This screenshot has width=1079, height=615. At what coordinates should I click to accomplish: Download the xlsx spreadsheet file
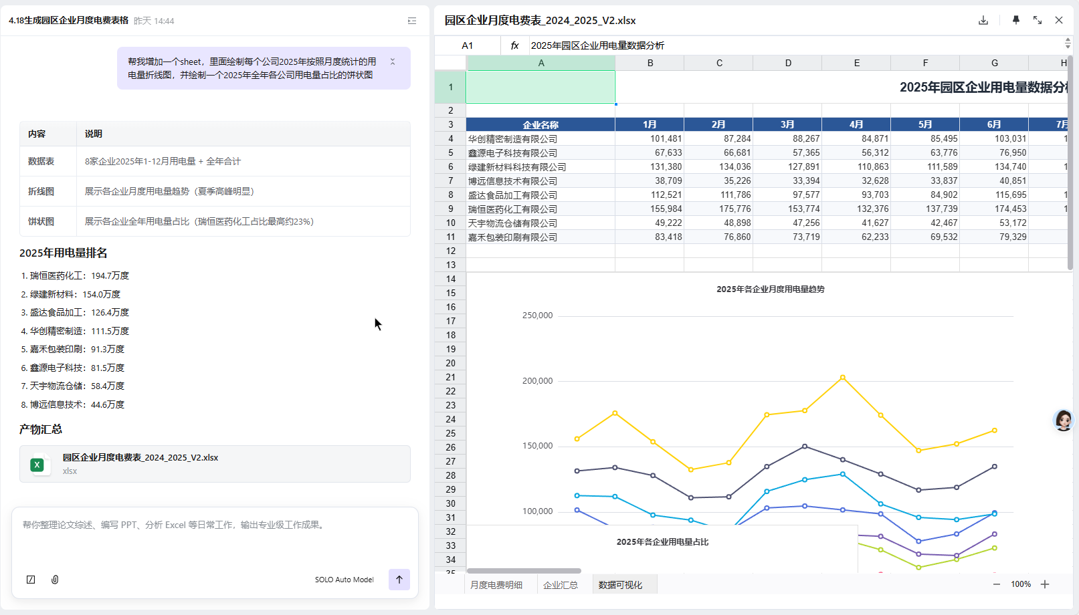coord(983,20)
